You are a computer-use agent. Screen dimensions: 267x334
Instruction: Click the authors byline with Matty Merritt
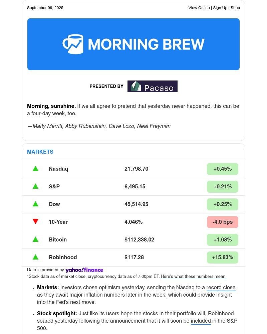99,126
